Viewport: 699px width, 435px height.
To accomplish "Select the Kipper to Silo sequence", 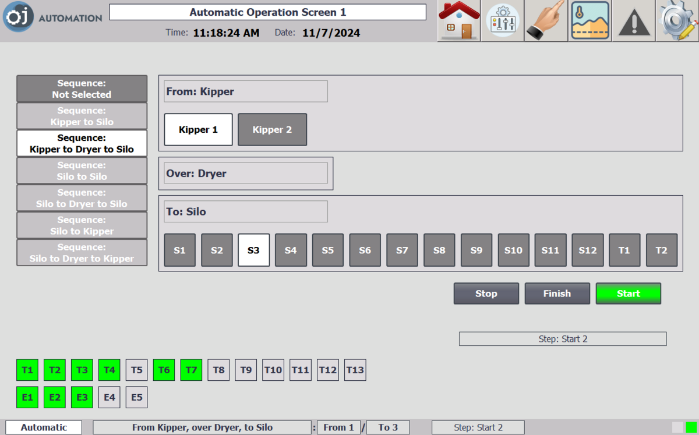I will click(x=82, y=116).
